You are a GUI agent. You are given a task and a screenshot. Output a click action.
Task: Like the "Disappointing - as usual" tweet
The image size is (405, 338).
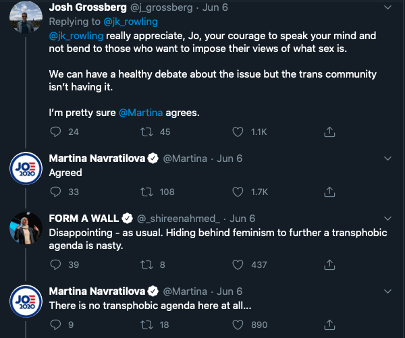click(x=238, y=264)
